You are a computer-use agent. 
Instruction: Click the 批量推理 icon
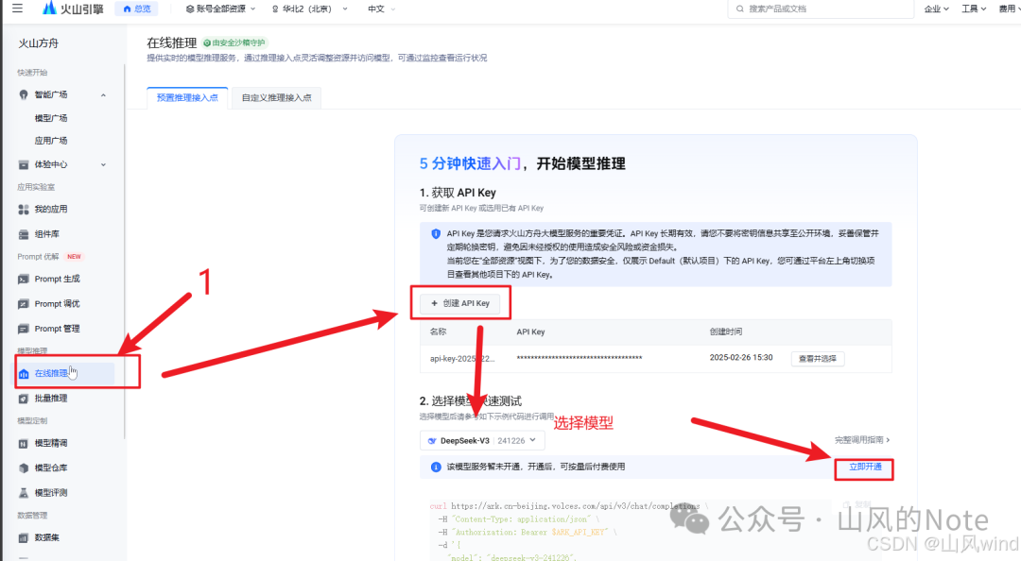tap(24, 399)
